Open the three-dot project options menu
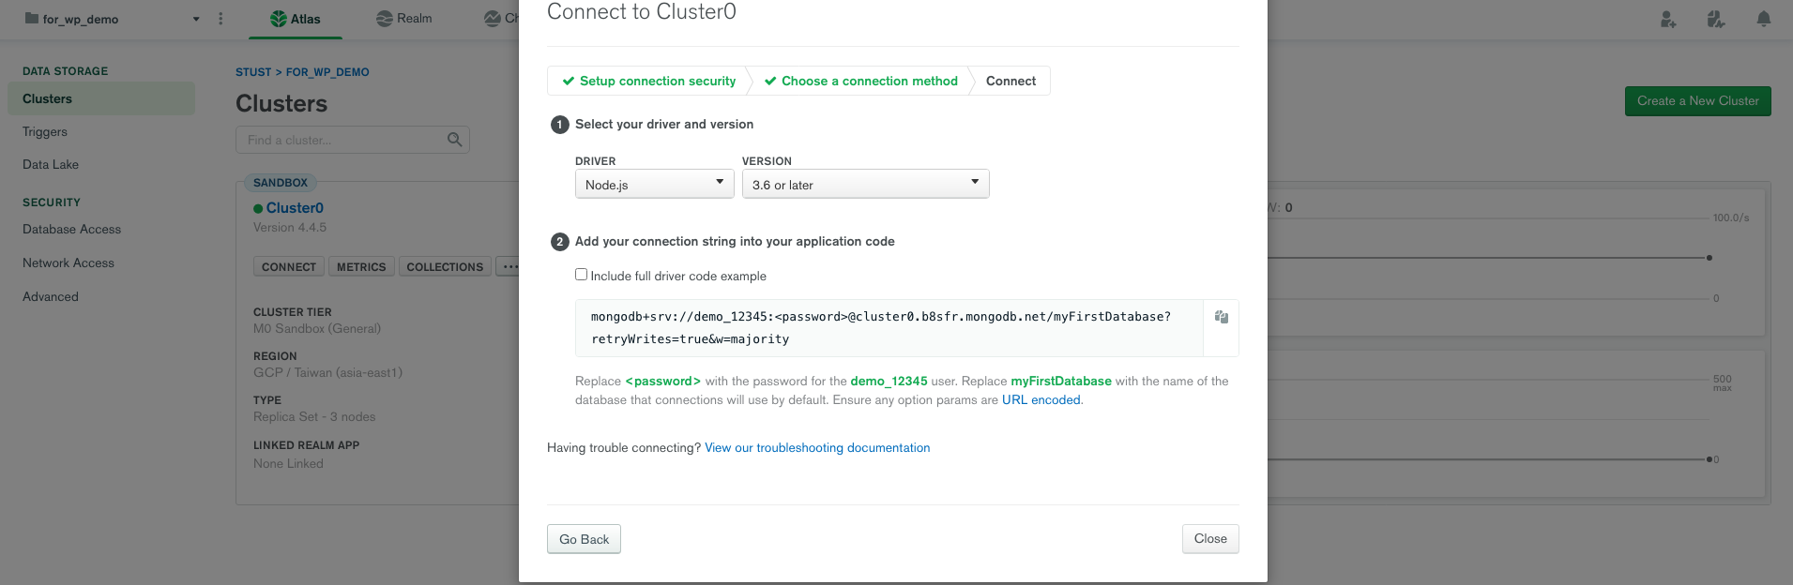Screen dimensions: 1793x585 (x=220, y=19)
